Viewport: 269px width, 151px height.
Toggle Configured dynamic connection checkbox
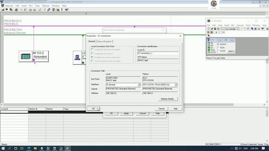[92, 49]
